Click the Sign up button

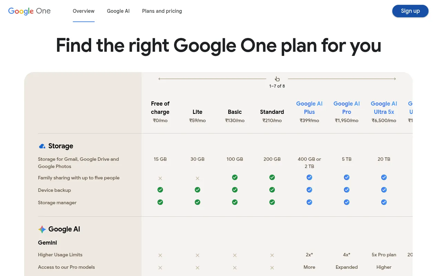coord(410,11)
